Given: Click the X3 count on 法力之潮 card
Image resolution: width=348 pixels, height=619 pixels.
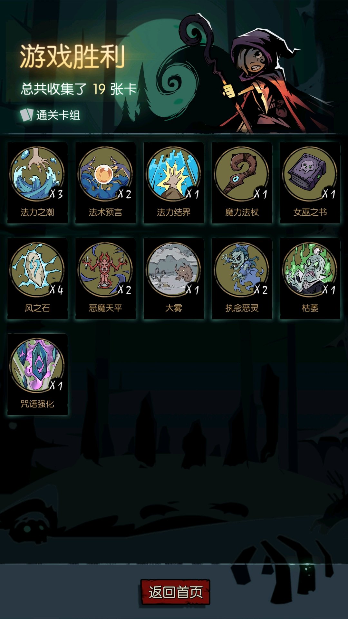Looking at the screenshot, I should (56, 194).
